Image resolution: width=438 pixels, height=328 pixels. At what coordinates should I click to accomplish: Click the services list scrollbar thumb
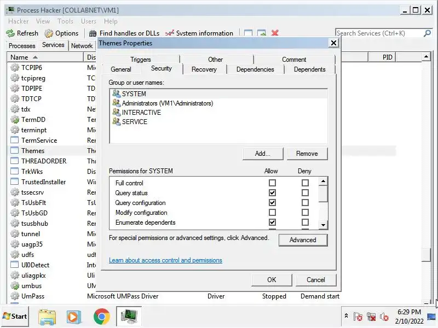(x=426, y=254)
